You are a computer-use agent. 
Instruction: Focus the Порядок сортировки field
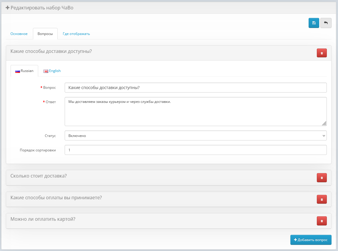point(195,150)
